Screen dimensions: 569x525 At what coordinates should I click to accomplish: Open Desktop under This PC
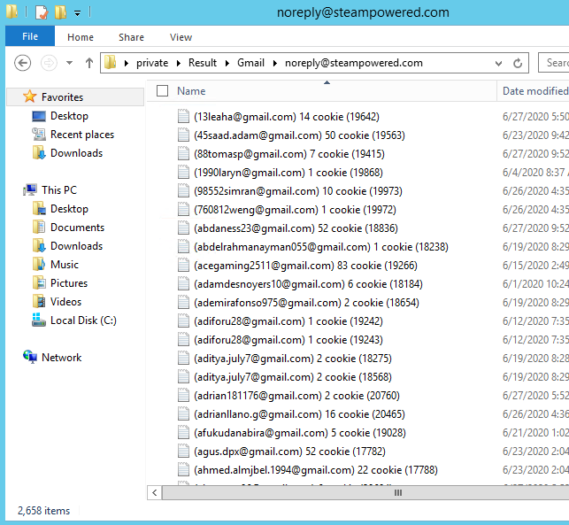point(69,209)
